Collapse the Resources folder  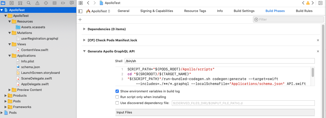click(9, 21)
